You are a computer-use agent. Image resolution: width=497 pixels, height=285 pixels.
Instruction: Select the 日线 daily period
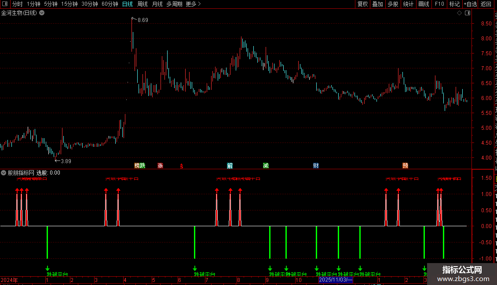click(x=128, y=4)
